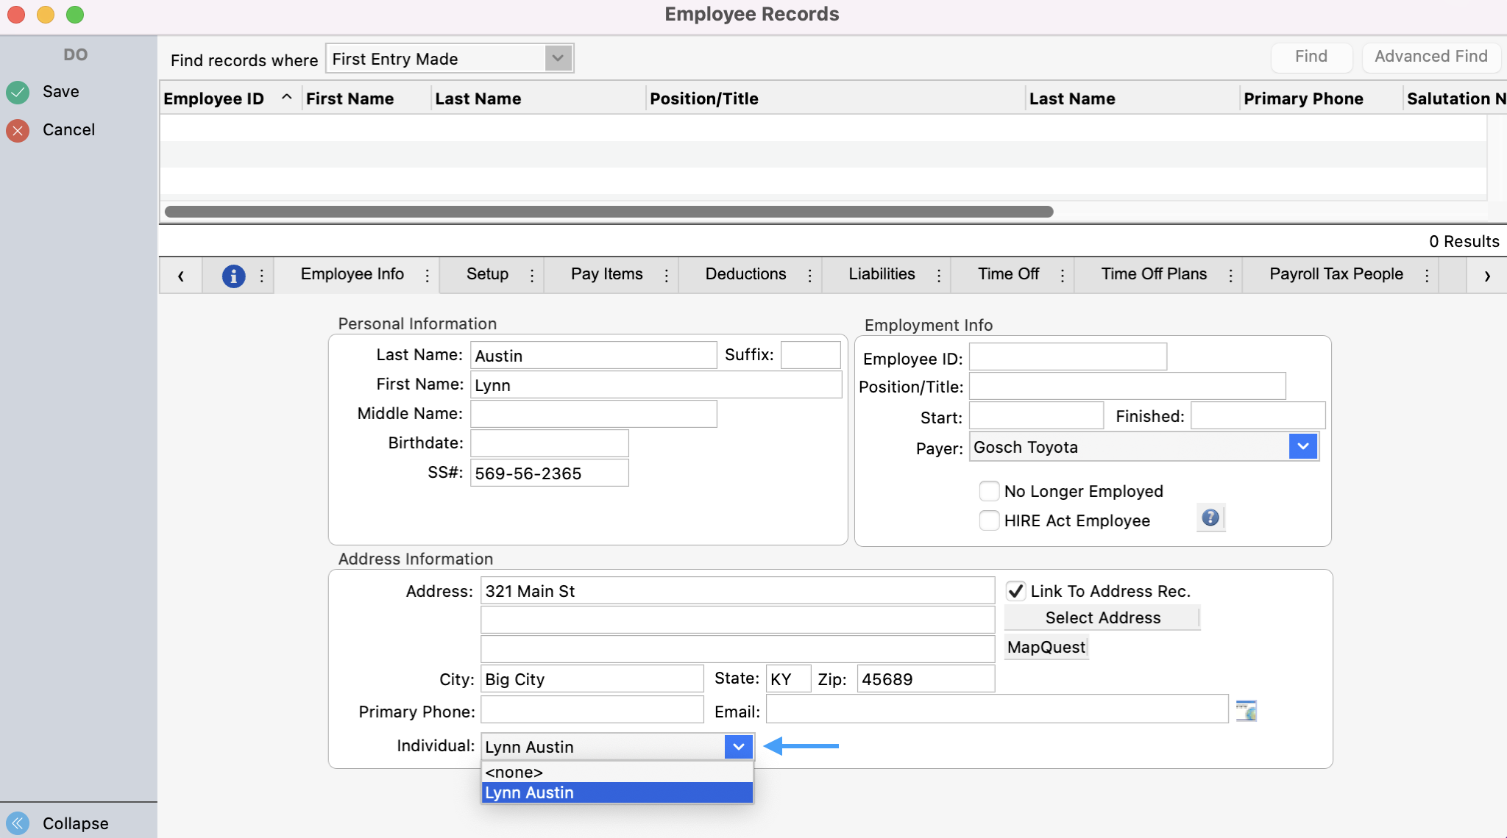
Task: Click the MapQuest button
Action: 1046,647
